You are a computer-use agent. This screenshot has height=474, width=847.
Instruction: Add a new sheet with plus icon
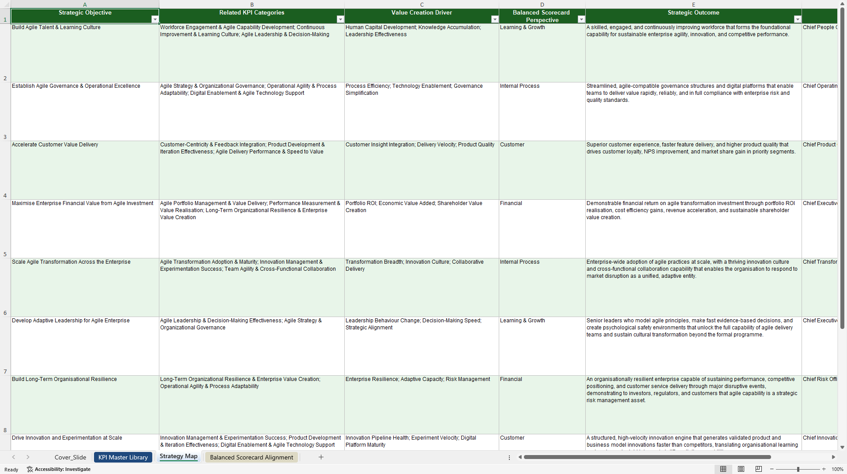[321, 457]
